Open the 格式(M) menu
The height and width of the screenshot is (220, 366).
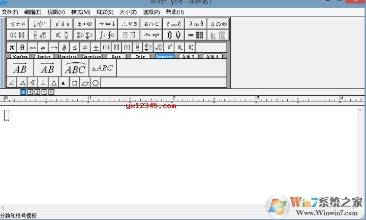(80, 12)
